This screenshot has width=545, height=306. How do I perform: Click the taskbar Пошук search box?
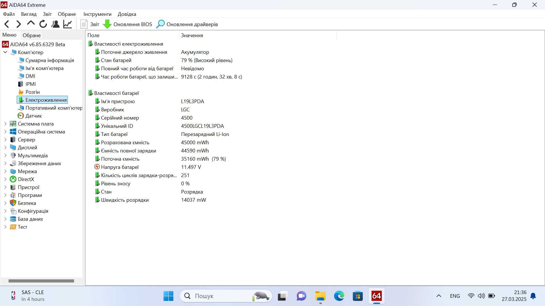point(226,296)
